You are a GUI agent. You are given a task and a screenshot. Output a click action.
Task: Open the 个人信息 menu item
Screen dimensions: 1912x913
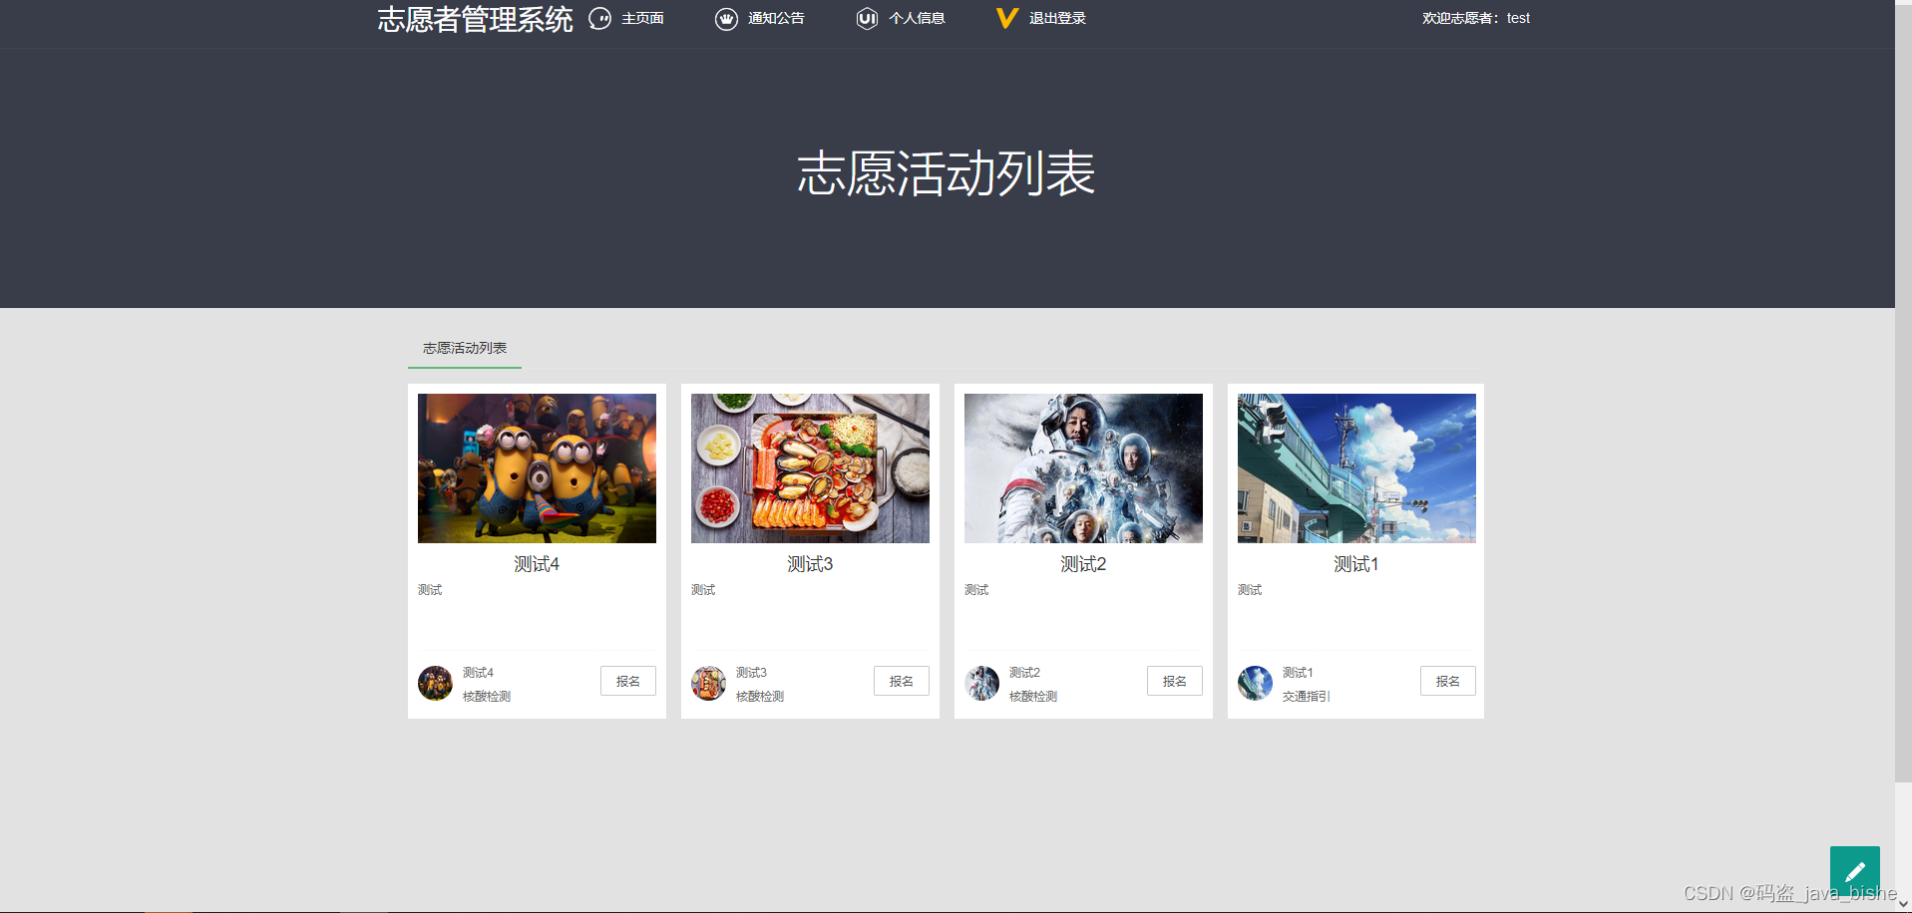pos(917,19)
